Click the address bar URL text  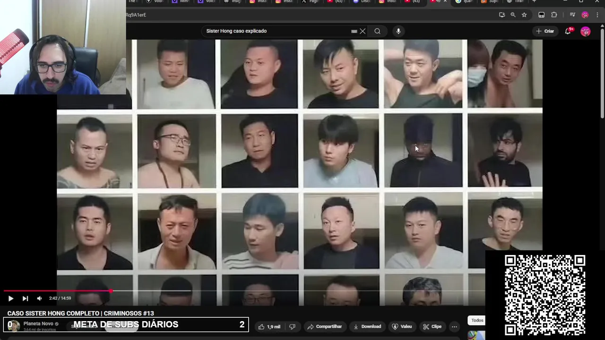tap(136, 15)
